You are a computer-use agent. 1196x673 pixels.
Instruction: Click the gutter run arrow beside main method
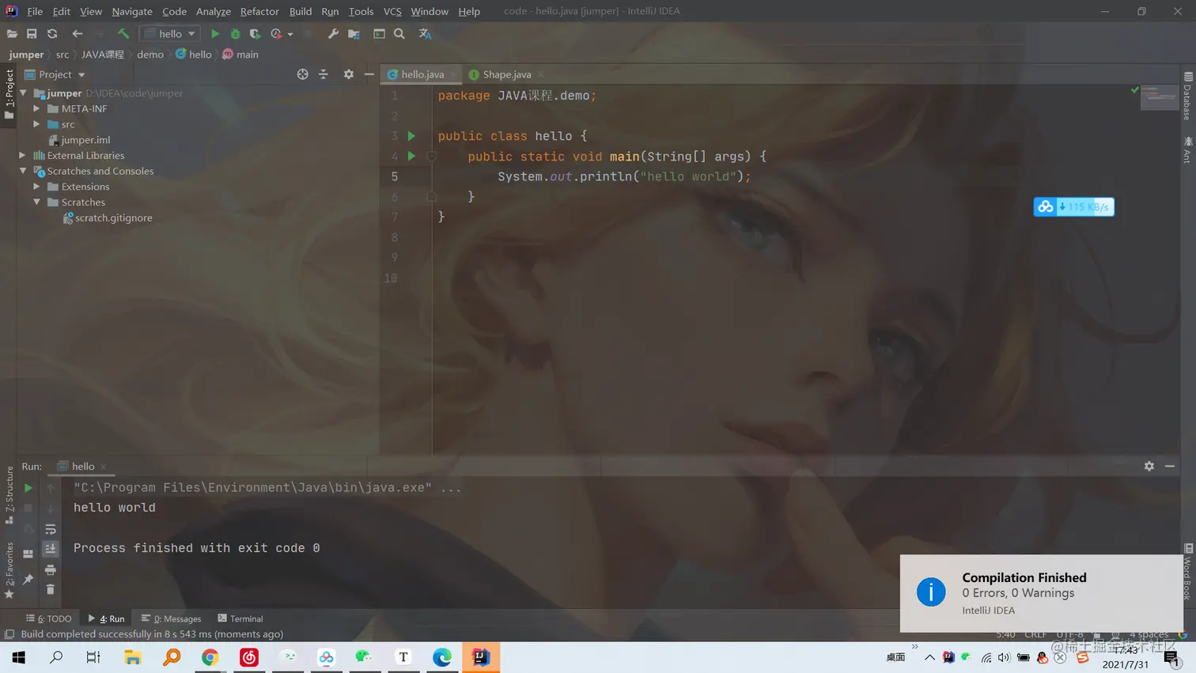coord(411,156)
